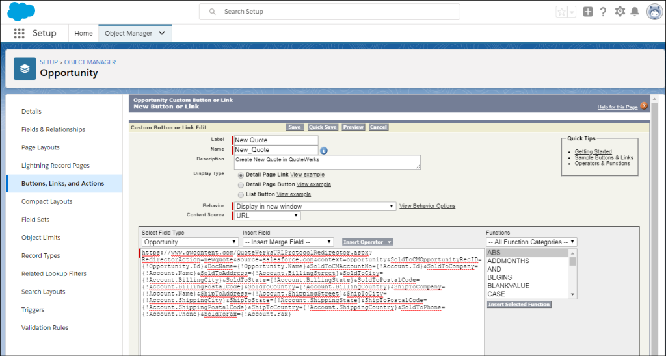Click the favorites star icon
The width and height of the screenshot is (666, 356).
click(561, 12)
